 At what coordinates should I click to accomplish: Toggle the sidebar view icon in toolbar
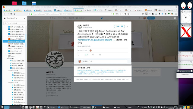pyautogui.click(x=146, y=14)
